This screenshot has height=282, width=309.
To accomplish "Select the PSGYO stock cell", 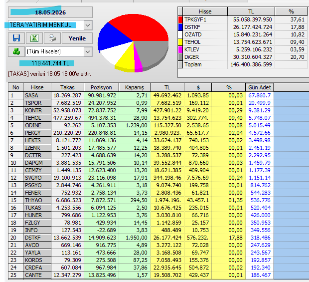I will click(37, 186).
